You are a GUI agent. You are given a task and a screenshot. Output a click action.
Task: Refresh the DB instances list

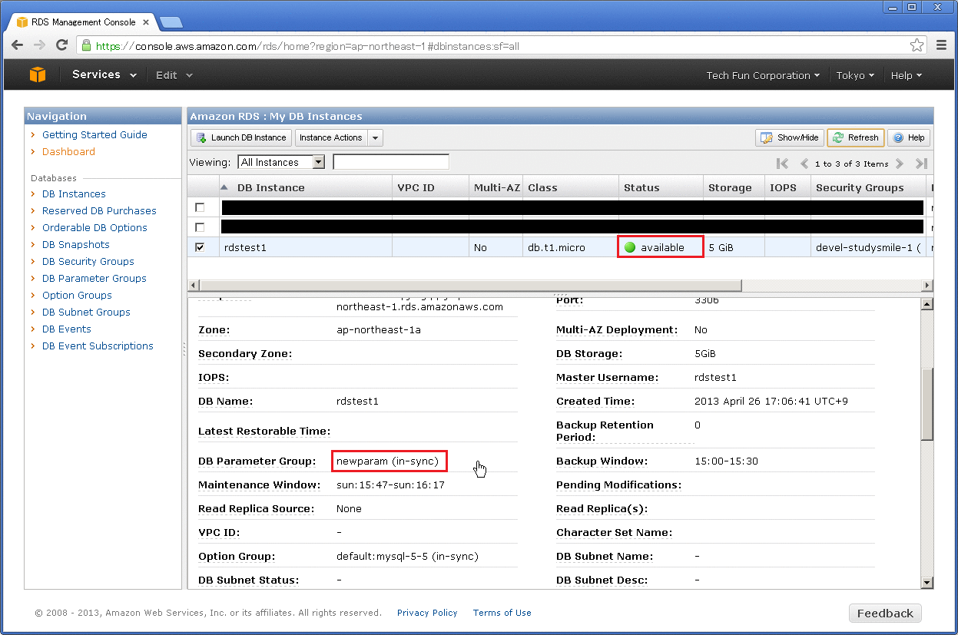(x=855, y=137)
